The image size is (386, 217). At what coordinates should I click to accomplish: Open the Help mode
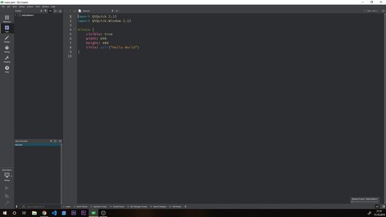pyautogui.click(x=7, y=69)
